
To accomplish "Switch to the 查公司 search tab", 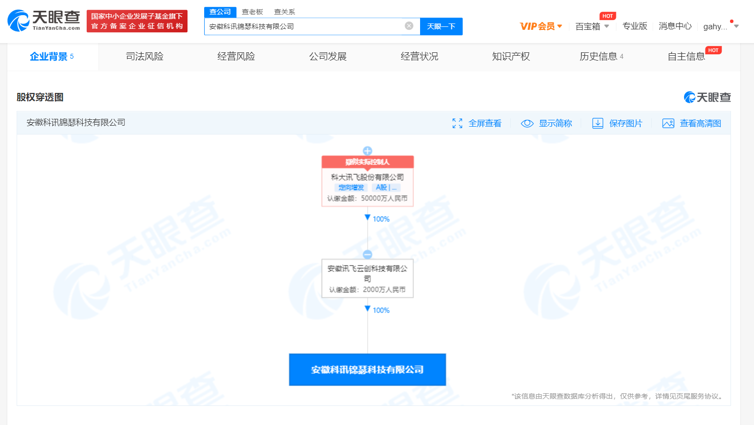I will pyautogui.click(x=220, y=12).
